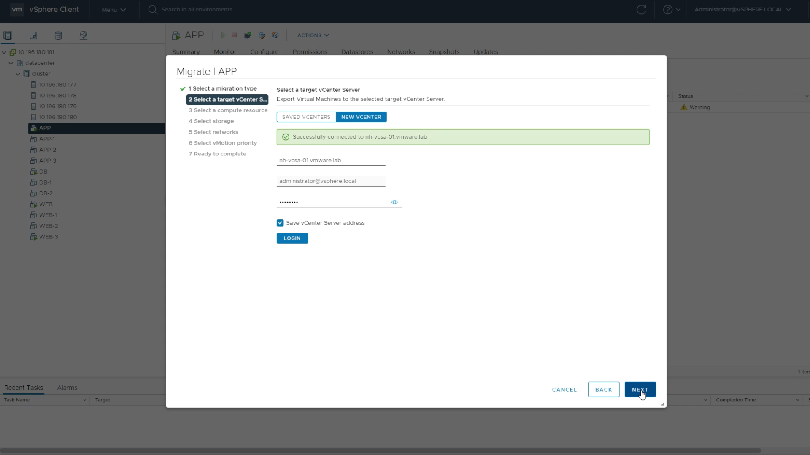Go to Select a migration type step
This screenshot has width=810, height=455.
(x=222, y=88)
